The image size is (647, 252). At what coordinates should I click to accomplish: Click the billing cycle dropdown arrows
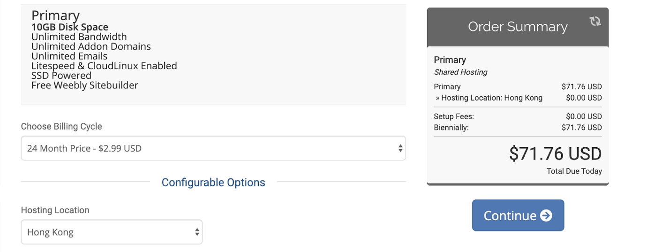400,148
